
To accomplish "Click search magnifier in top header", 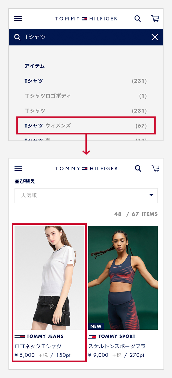I will coord(138,19).
